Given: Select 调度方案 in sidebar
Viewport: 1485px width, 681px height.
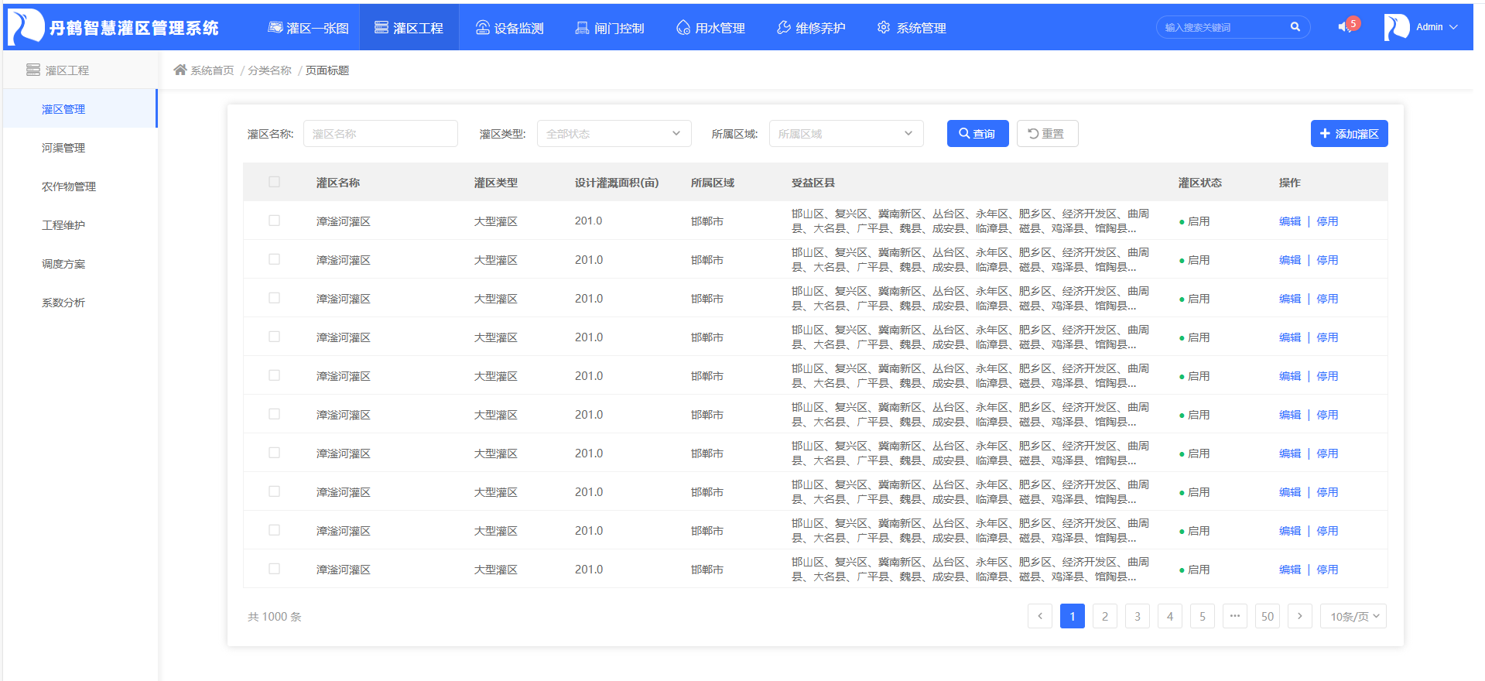Looking at the screenshot, I should coord(80,263).
